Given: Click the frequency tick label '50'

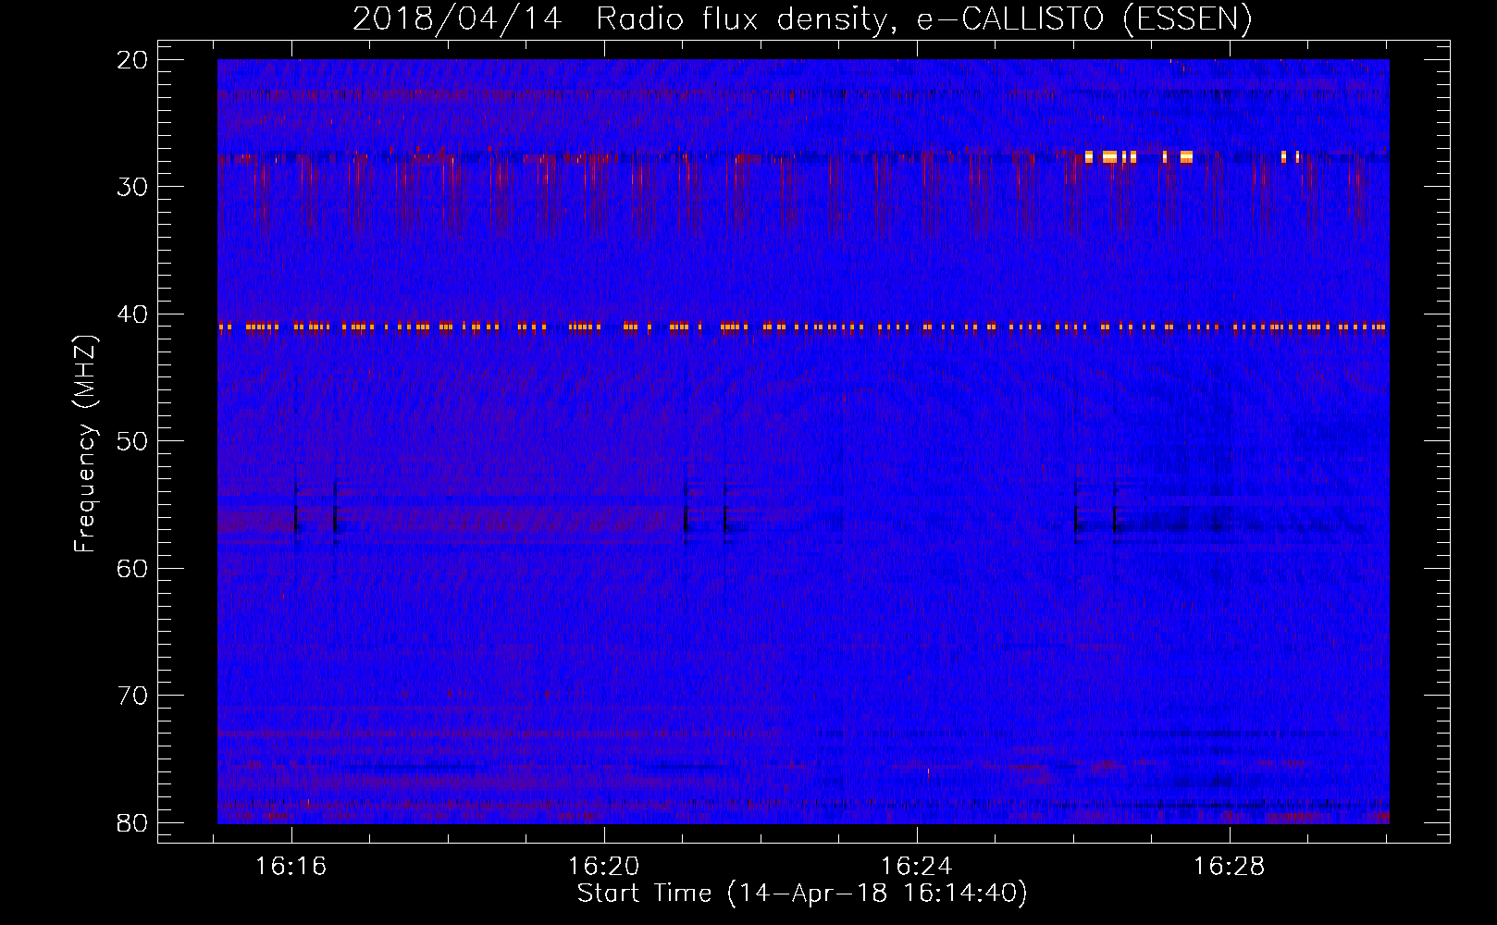Looking at the screenshot, I should (132, 441).
